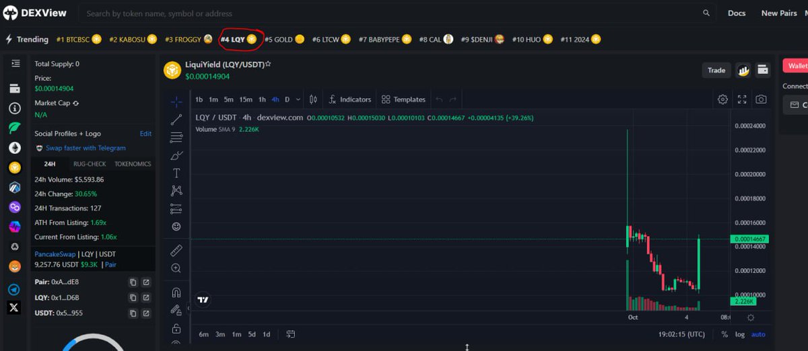This screenshot has width=808, height=351.
Task: Toggle lock all drawings
Action: point(176,328)
